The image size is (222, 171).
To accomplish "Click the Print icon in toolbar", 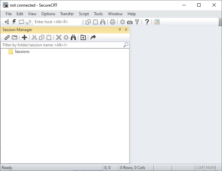I will pyautogui.click(x=113, y=22).
